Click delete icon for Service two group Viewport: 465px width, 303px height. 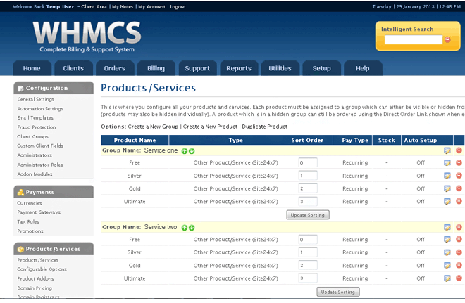pos(459,227)
